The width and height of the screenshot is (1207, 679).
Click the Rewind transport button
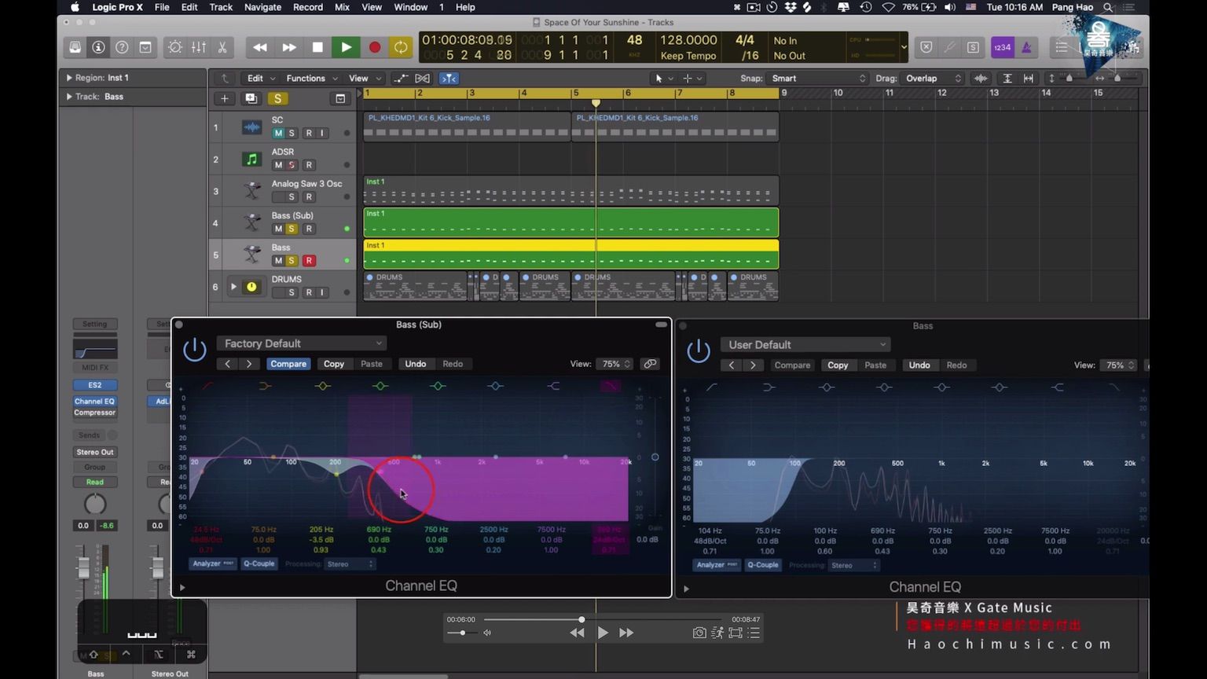[259, 47]
